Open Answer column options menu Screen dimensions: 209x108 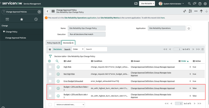click(x=132, y=61)
